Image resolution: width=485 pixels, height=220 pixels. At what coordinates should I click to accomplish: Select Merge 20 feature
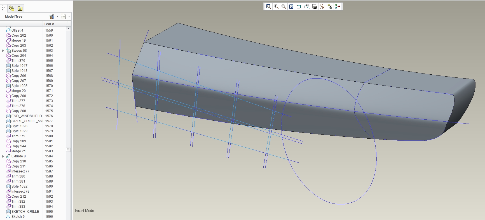[x=18, y=91]
